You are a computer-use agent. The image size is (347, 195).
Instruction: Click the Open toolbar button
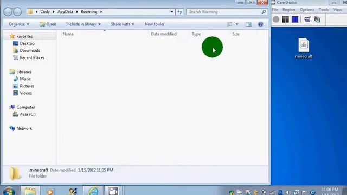click(48, 24)
